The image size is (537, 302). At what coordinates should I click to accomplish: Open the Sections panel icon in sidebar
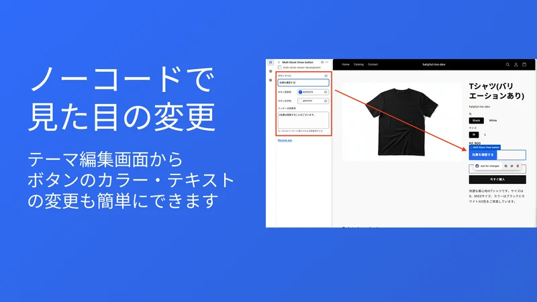point(271,62)
